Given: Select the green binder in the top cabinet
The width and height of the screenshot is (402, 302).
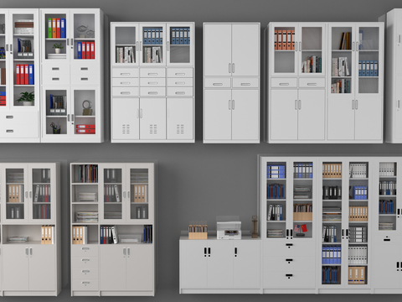Looking at the screenshot, I should [x=49, y=29].
